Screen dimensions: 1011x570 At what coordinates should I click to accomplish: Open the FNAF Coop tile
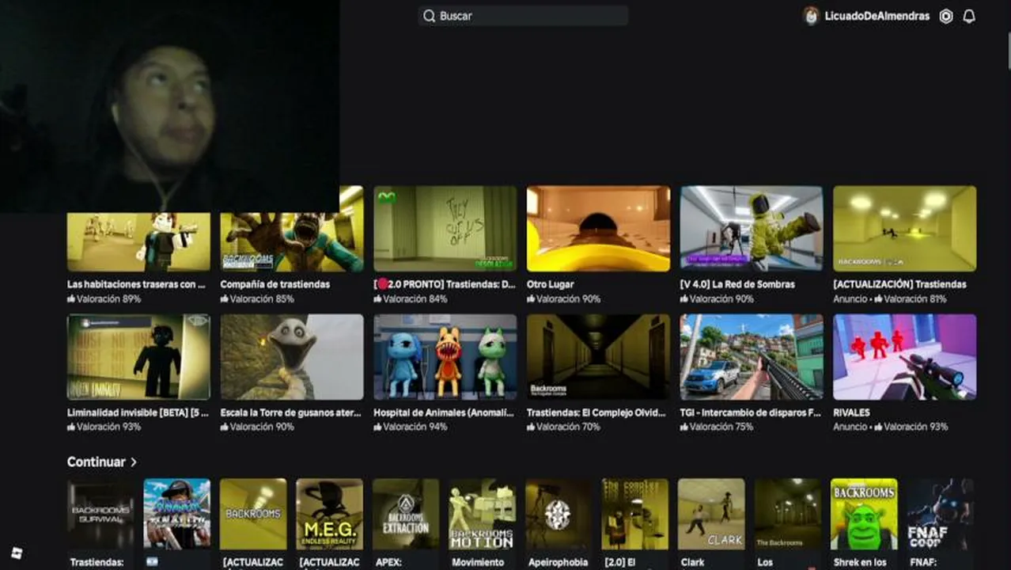pos(941,514)
